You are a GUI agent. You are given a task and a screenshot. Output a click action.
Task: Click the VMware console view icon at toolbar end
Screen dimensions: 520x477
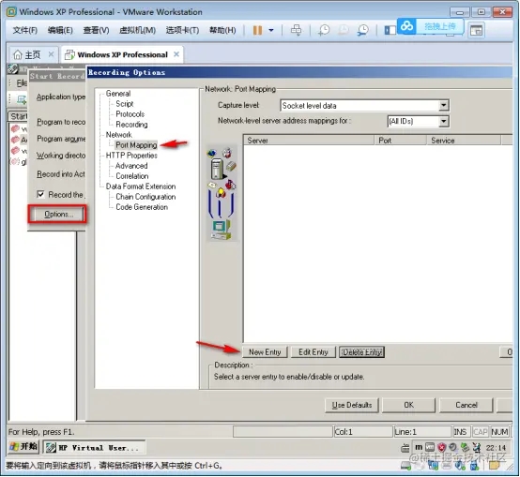point(477,30)
